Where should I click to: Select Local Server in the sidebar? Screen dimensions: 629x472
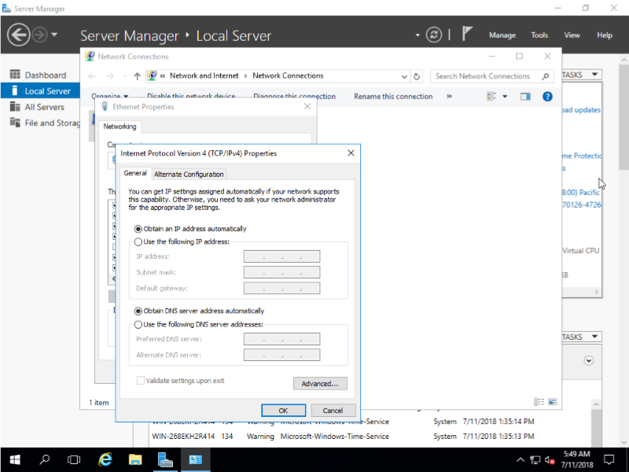(40, 91)
